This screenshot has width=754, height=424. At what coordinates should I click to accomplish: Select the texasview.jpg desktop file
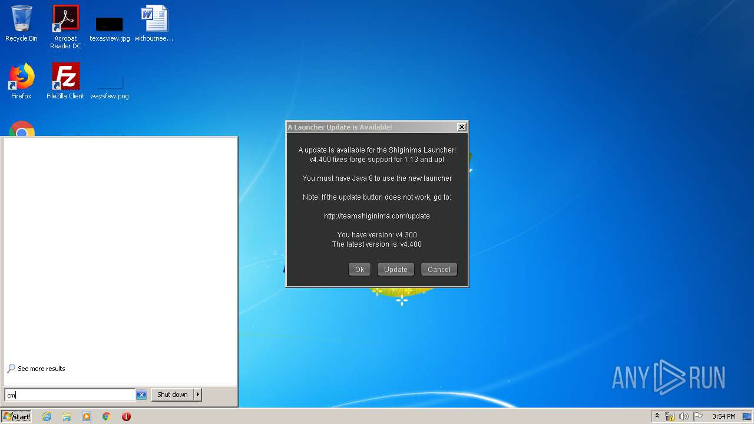pos(110,27)
